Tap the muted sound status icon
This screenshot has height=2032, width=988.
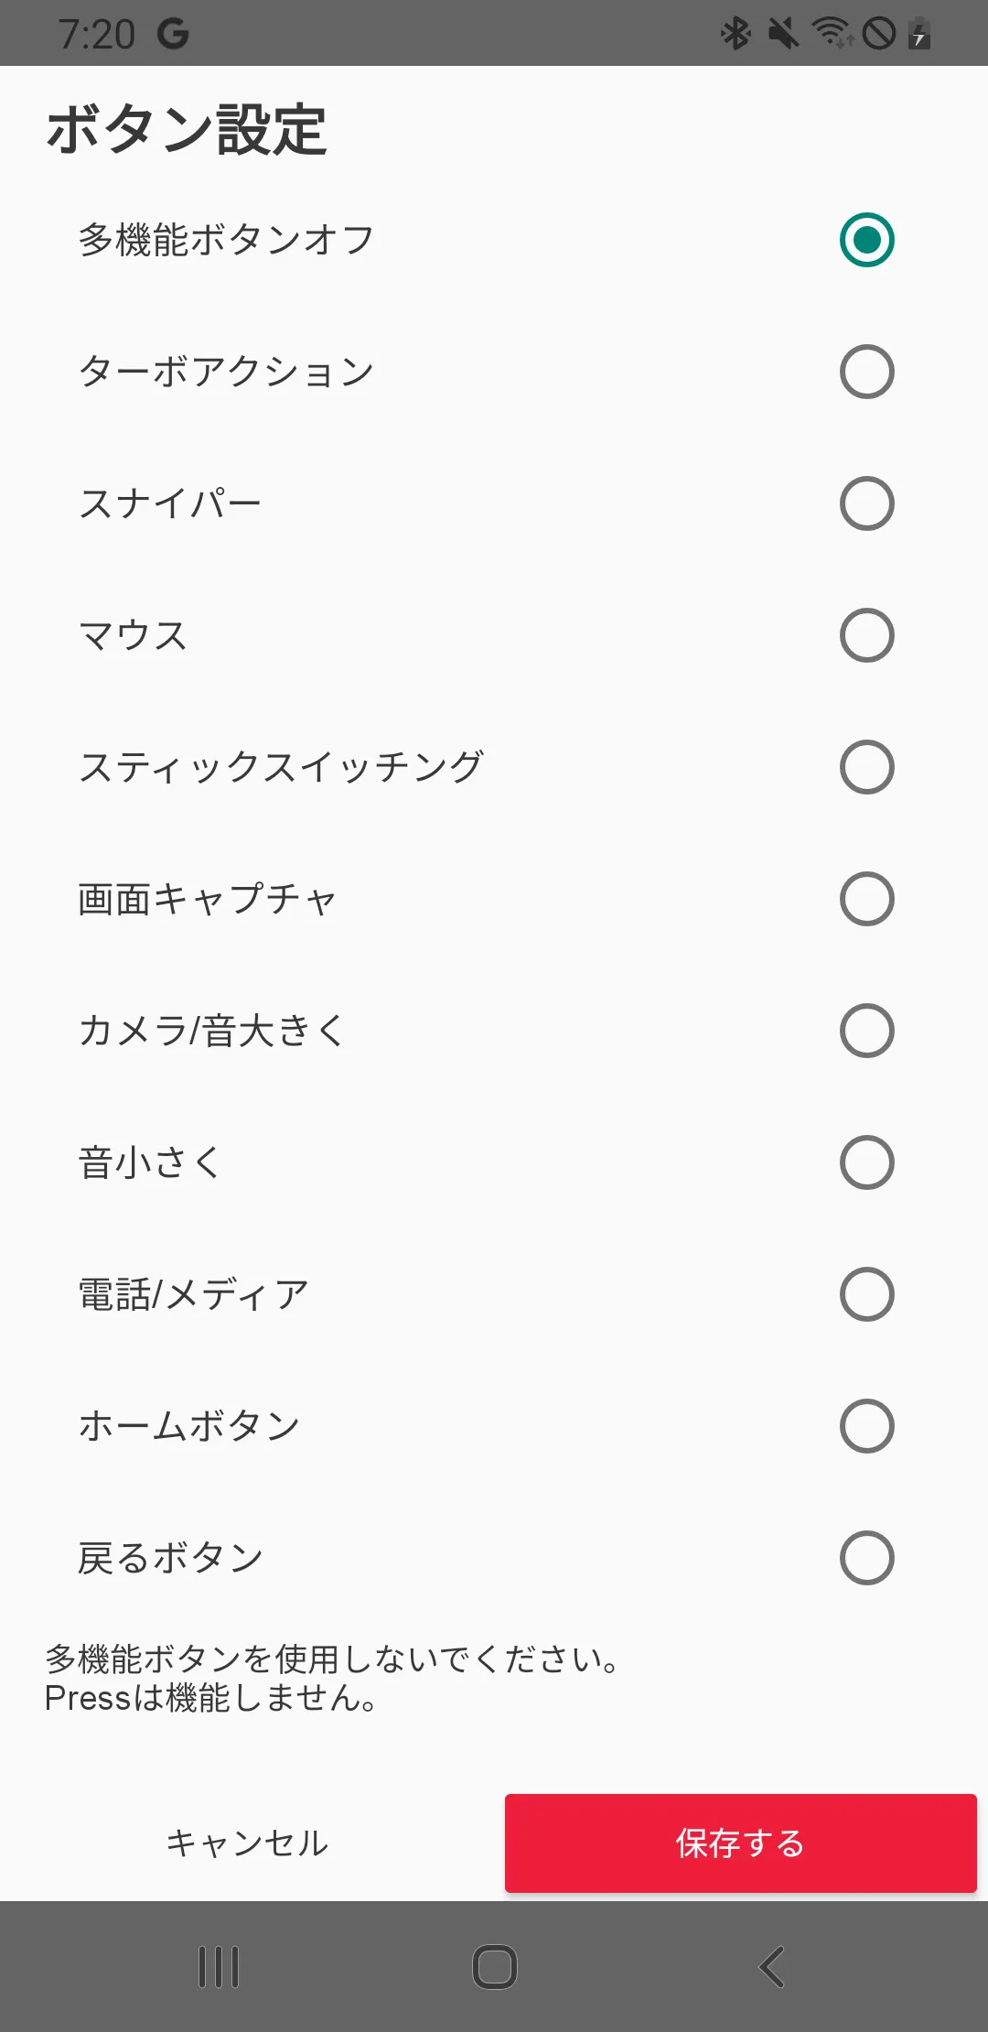[x=783, y=34]
